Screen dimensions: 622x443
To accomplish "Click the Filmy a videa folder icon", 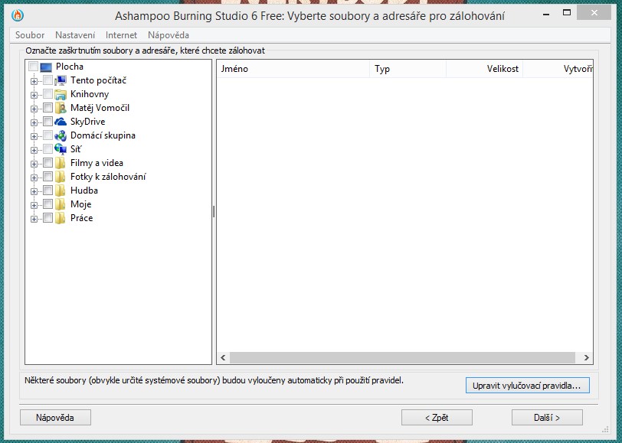I will [61, 163].
